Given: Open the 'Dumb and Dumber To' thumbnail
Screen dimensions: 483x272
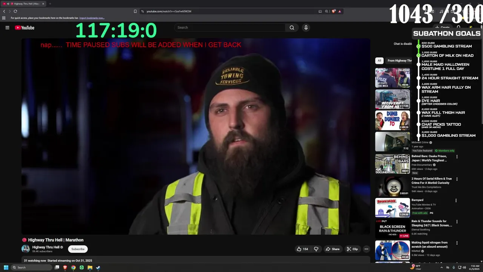Looking at the screenshot, I should [392, 120].
